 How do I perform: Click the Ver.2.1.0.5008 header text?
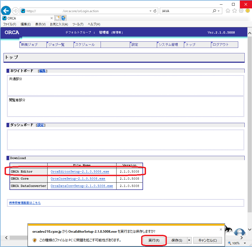coord(221,32)
